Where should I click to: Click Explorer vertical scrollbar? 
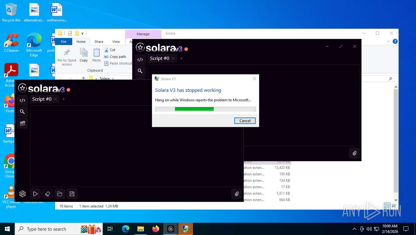396,141
